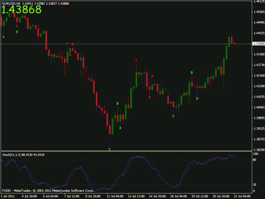Image resolution: width=265 pixels, height=199 pixels.
Task: Click the stochastic 0 level label
Action: [x=254, y=191]
